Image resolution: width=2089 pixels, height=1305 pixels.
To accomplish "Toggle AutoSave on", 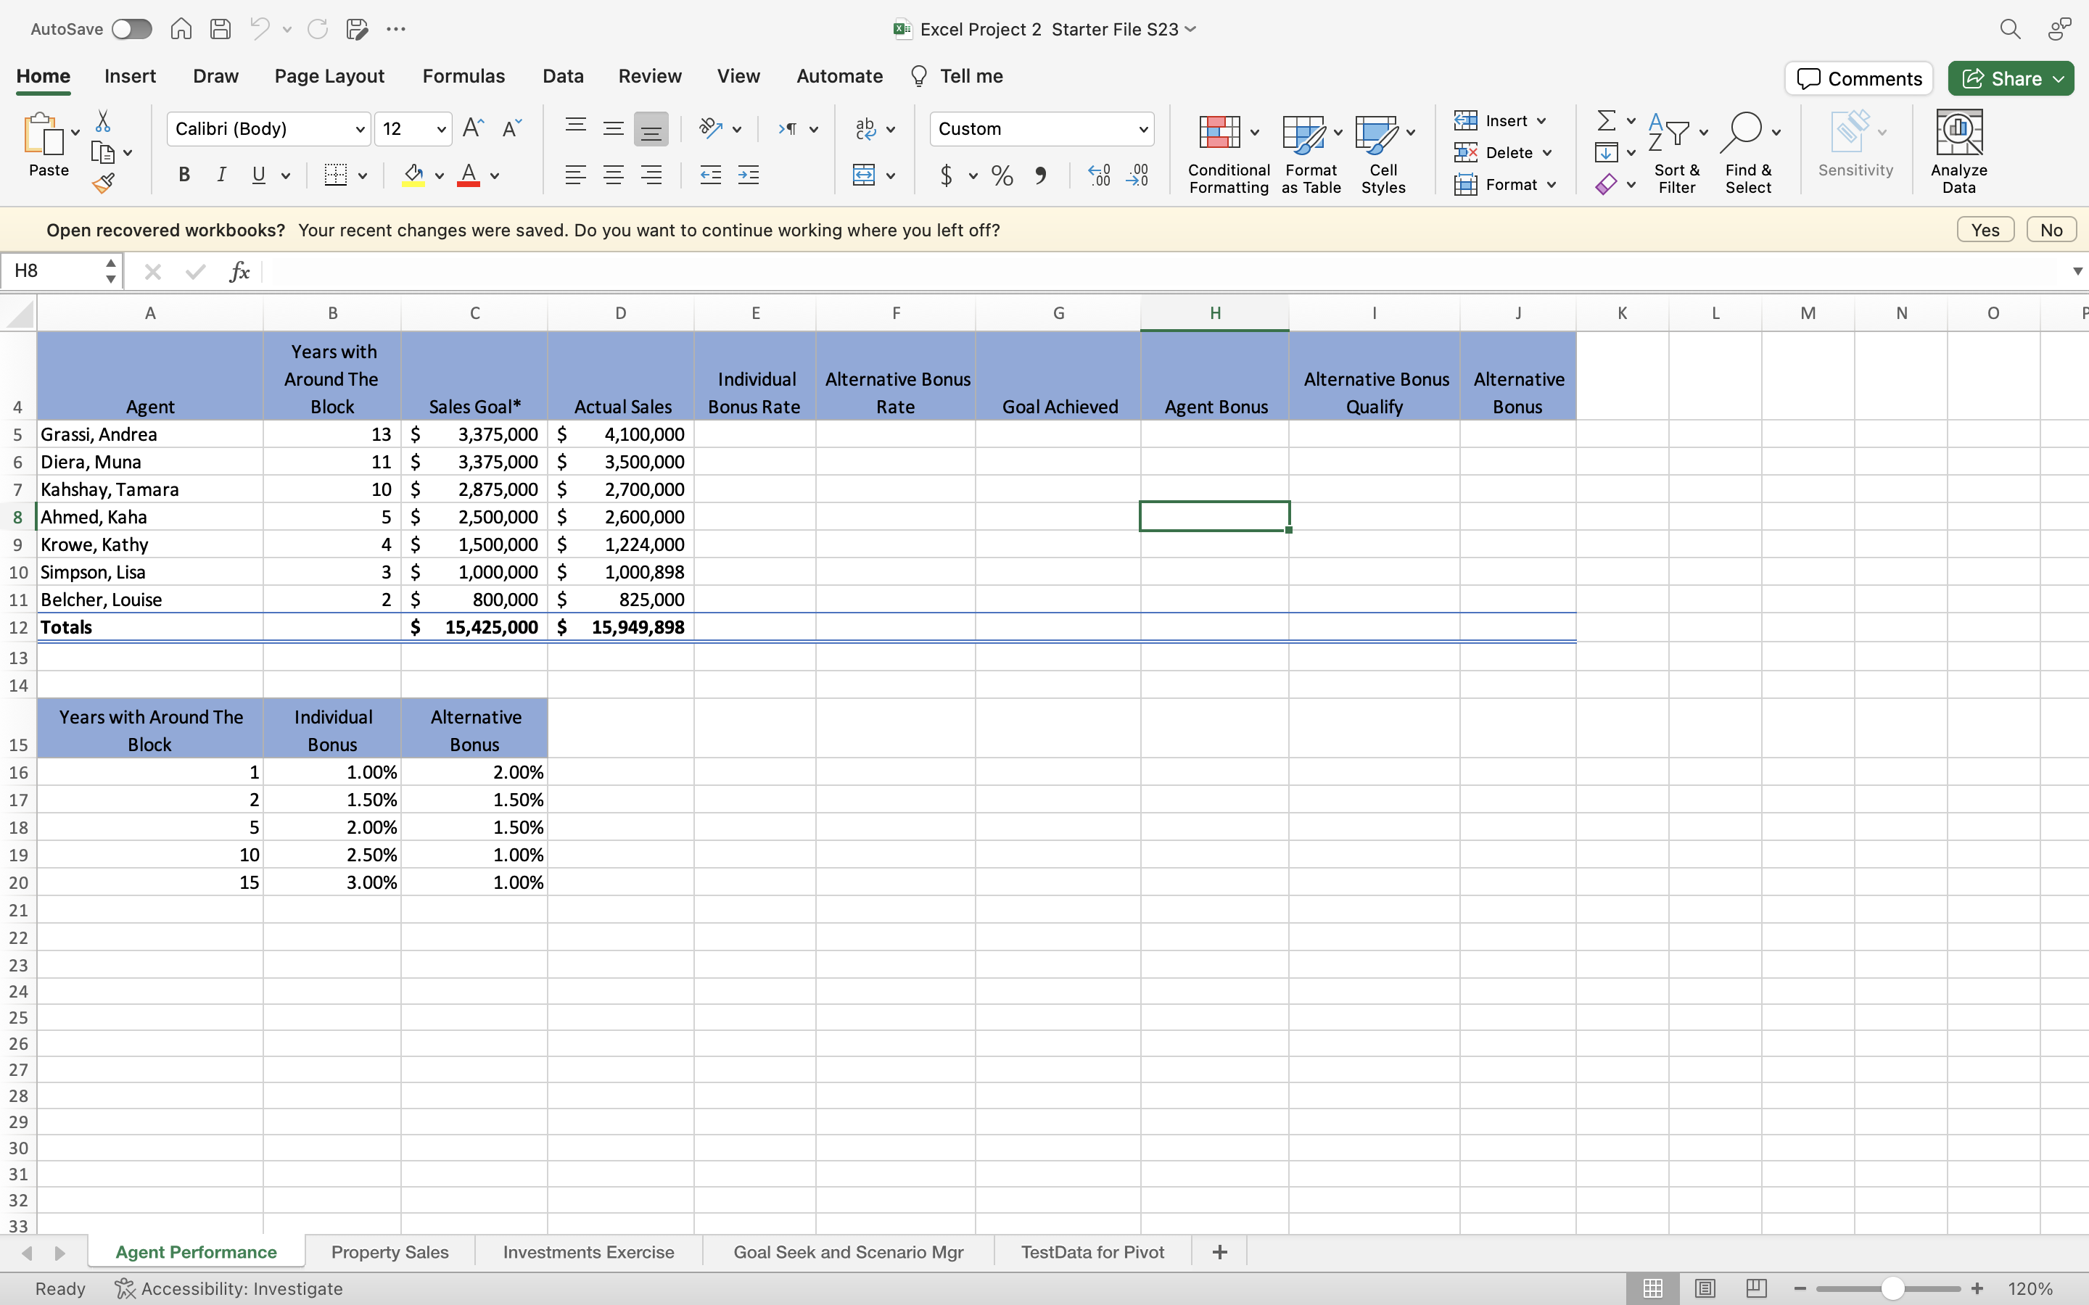I will point(131,28).
